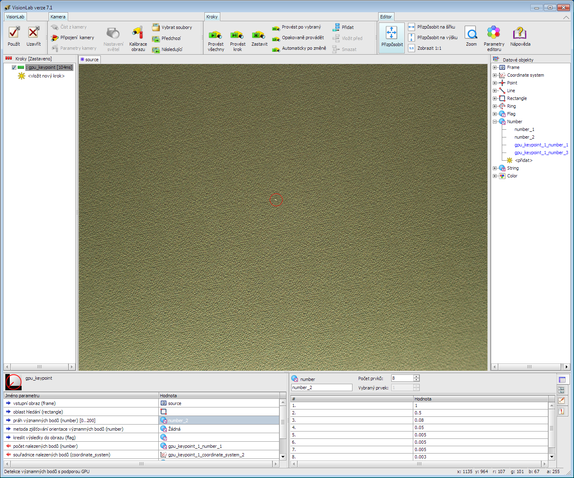574x478 pixels.
Task: Run all steps with Provést všechny
Action: pos(215,35)
